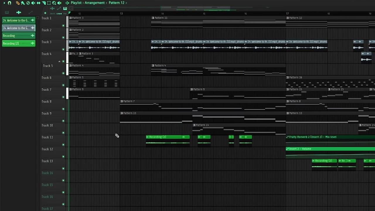
Task: Select the Mute tool
Action: (33, 3)
